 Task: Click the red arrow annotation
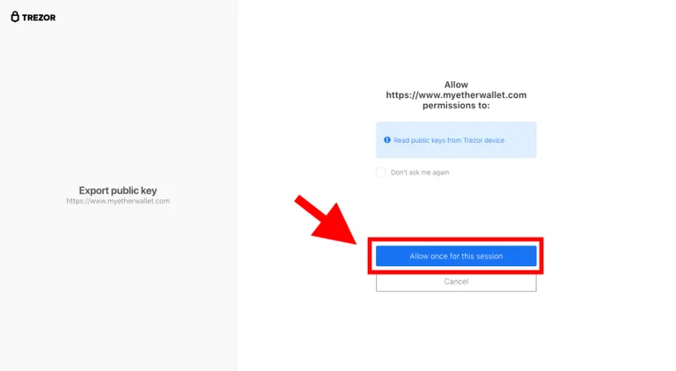tap(326, 220)
